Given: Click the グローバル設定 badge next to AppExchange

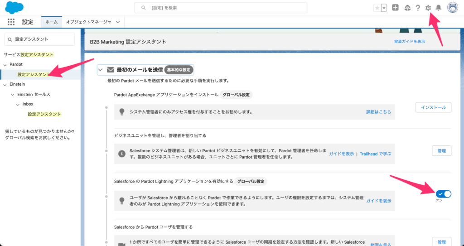Looking at the screenshot, I should pos(236,95).
